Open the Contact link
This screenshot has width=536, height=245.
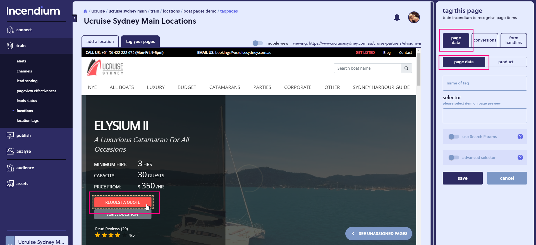coord(405,52)
